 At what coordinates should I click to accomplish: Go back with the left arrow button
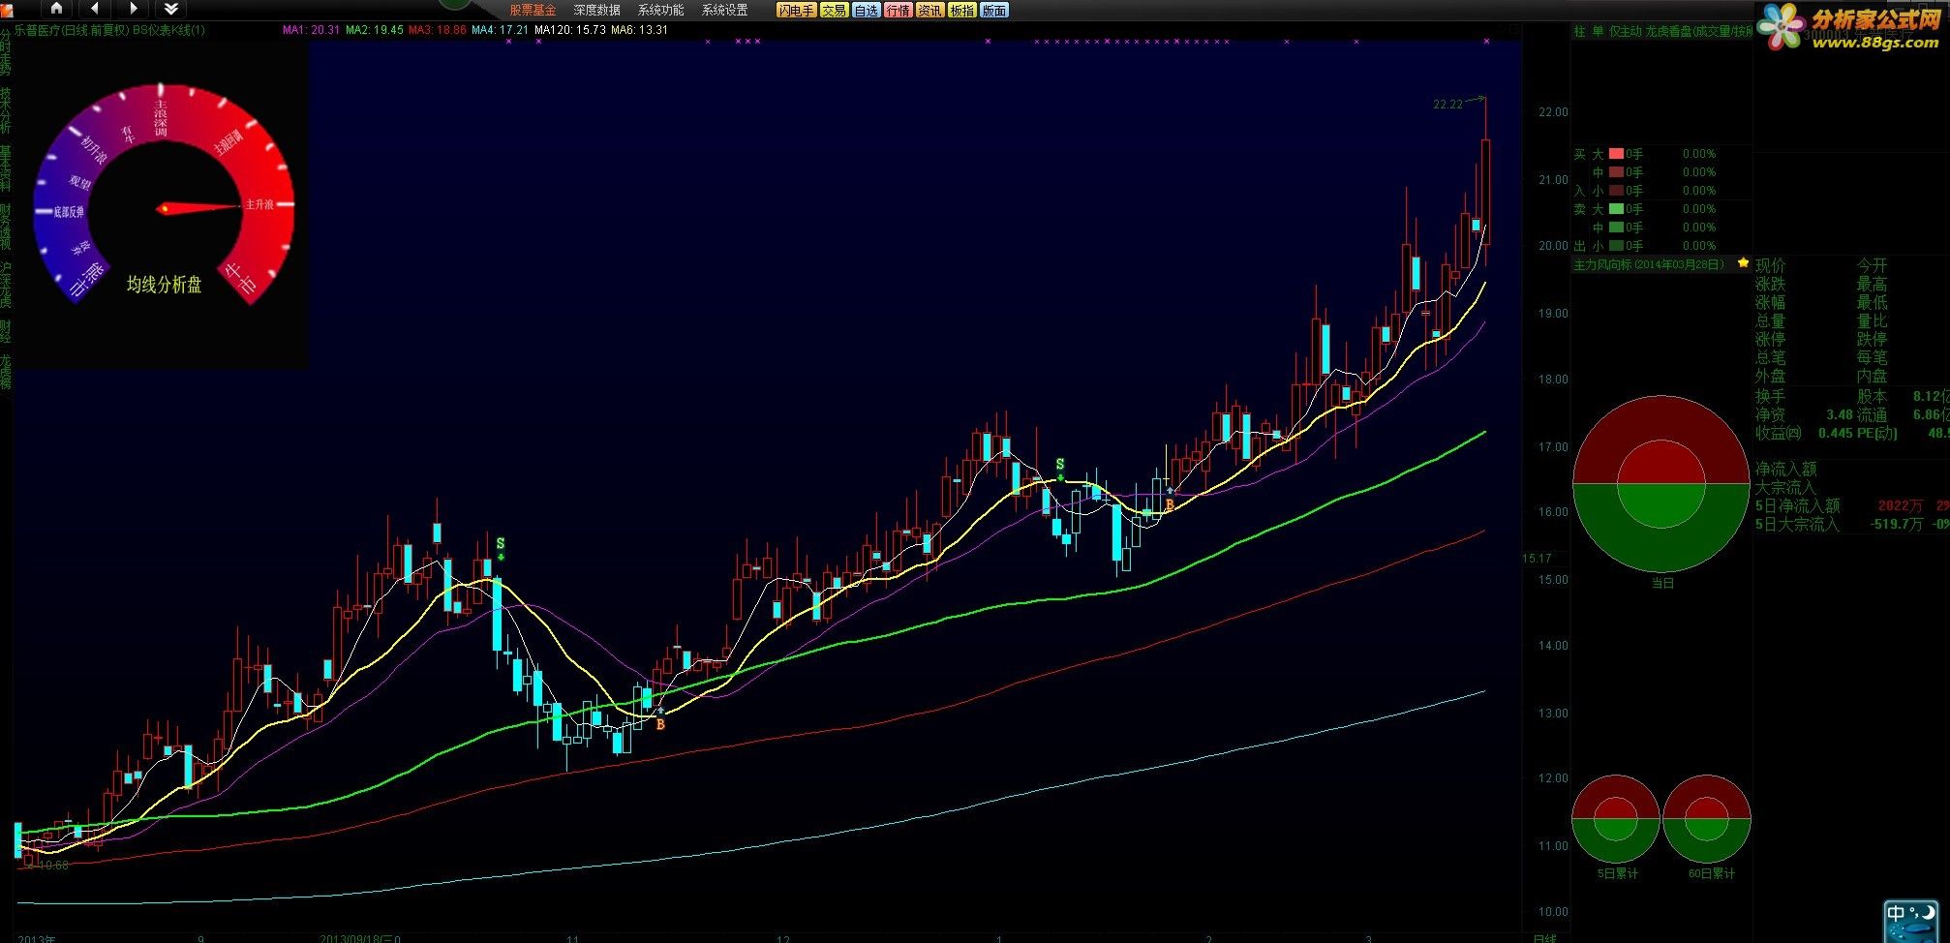(94, 9)
